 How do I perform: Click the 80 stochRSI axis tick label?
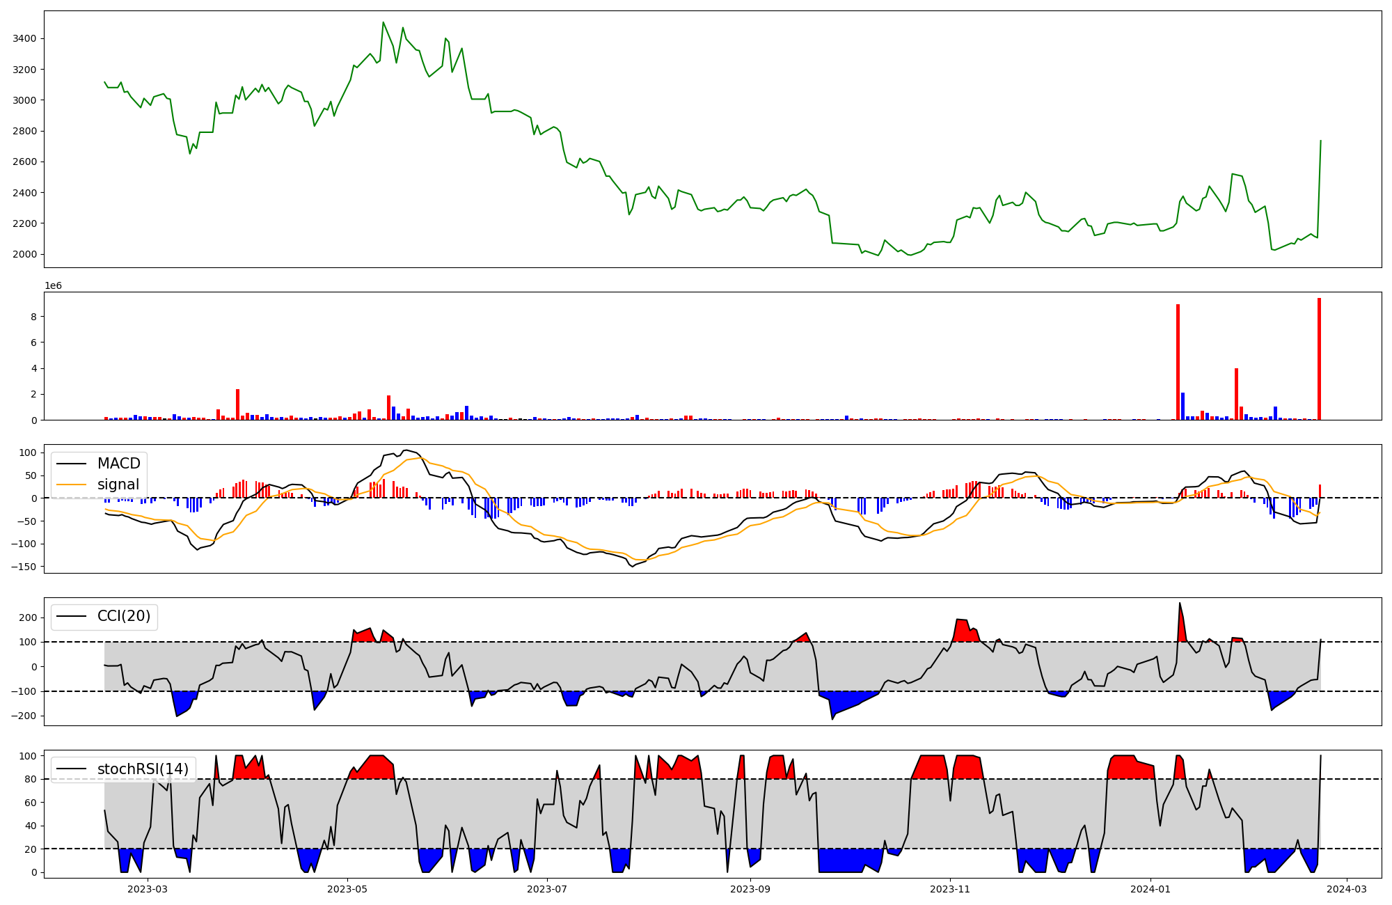point(31,779)
